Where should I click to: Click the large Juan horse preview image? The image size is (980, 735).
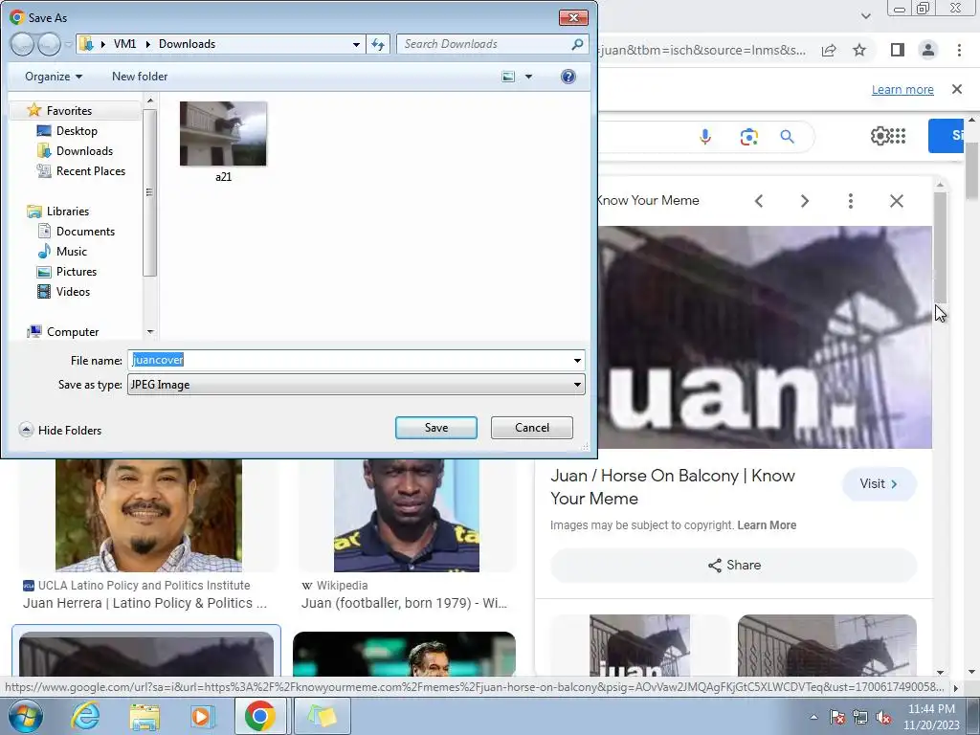coord(765,337)
